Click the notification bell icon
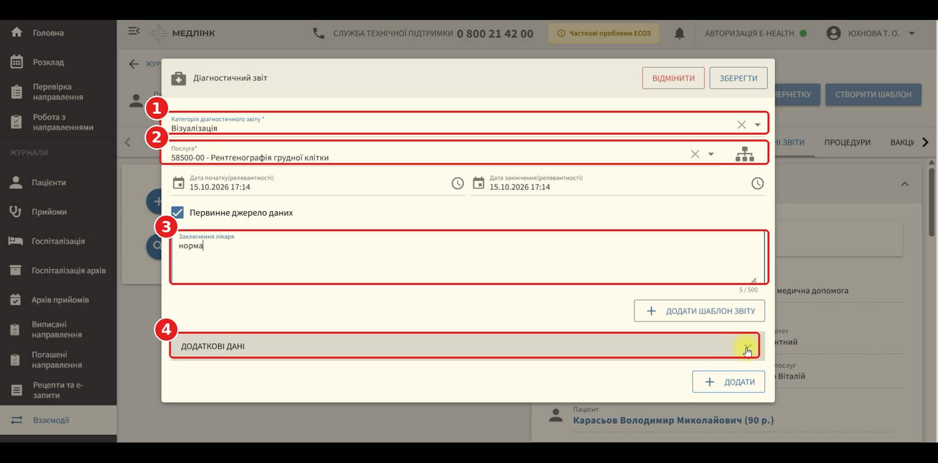Screen dimensions: 938x463 tap(679, 33)
